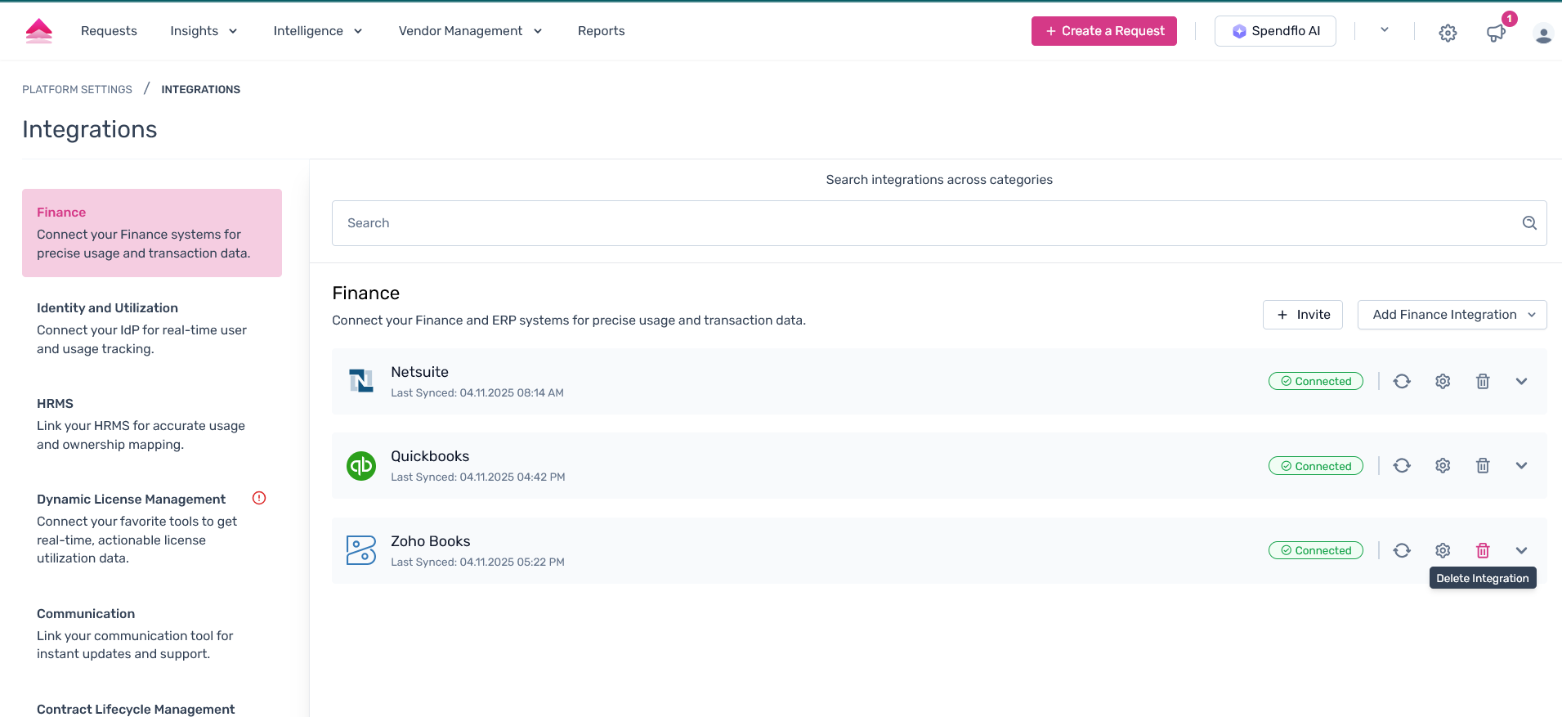The width and height of the screenshot is (1562, 717).
Task: Click the Quickbooks logo
Action: click(x=361, y=466)
